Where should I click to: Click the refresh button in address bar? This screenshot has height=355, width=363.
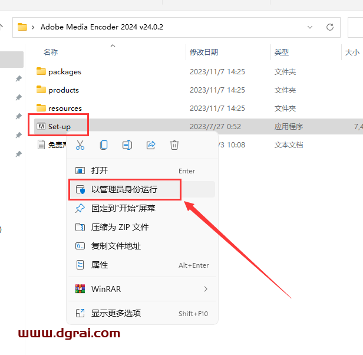point(329,27)
